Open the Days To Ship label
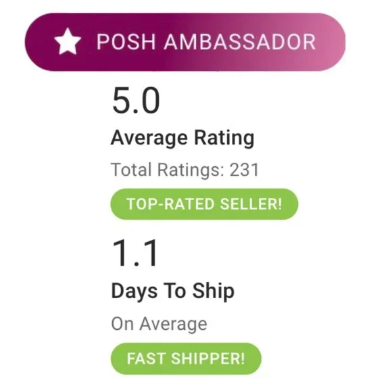The width and height of the screenshot is (392, 392). 173,291
